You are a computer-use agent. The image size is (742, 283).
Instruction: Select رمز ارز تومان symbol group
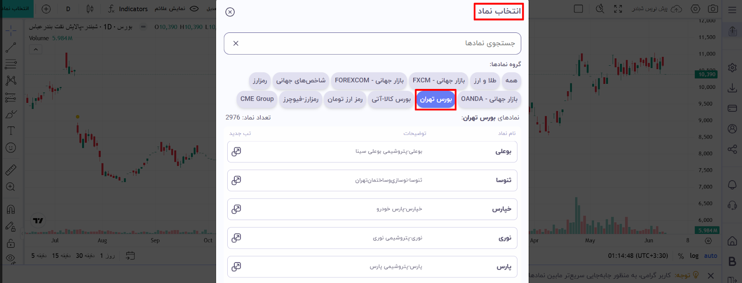point(345,99)
